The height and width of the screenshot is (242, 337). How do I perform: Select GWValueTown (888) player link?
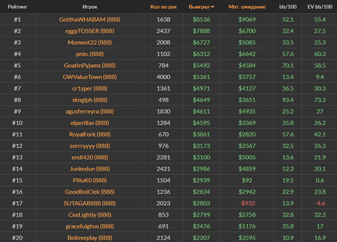click(90, 77)
